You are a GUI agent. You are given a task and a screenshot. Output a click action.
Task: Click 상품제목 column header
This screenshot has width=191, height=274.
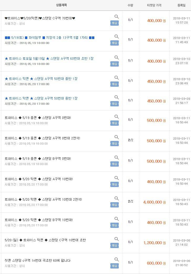pos(61,5)
